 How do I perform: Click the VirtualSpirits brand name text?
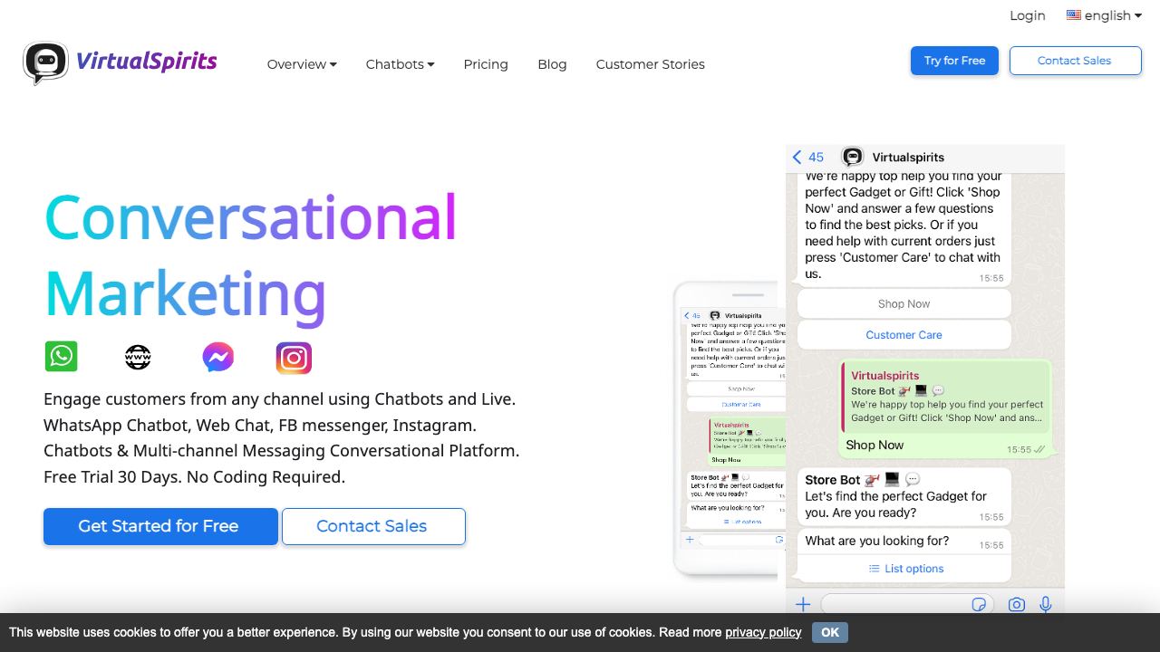147,62
